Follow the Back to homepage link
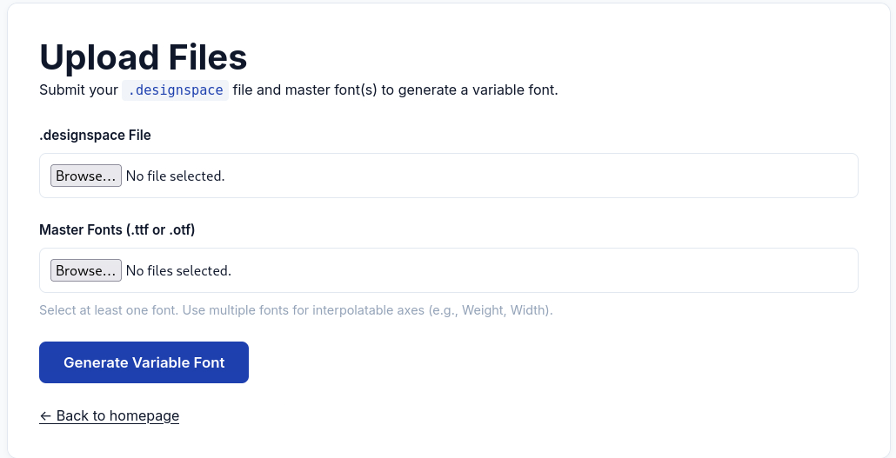This screenshot has width=896, height=458. (x=117, y=415)
